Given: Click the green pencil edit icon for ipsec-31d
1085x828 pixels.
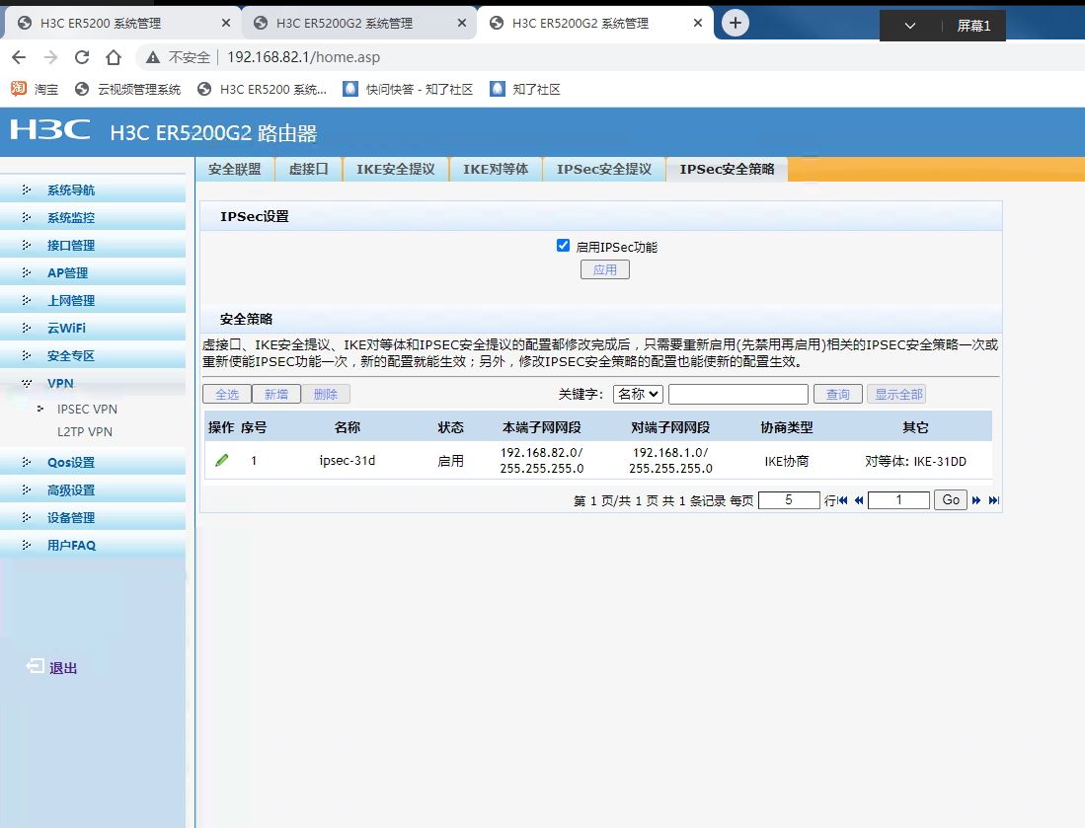Looking at the screenshot, I should [x=222, y=460].
